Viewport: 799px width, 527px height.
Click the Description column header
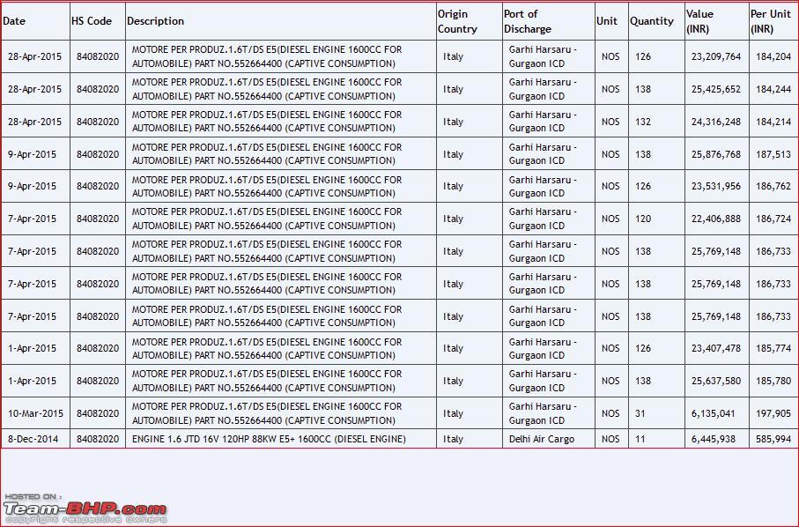click(x=156, y=21)
